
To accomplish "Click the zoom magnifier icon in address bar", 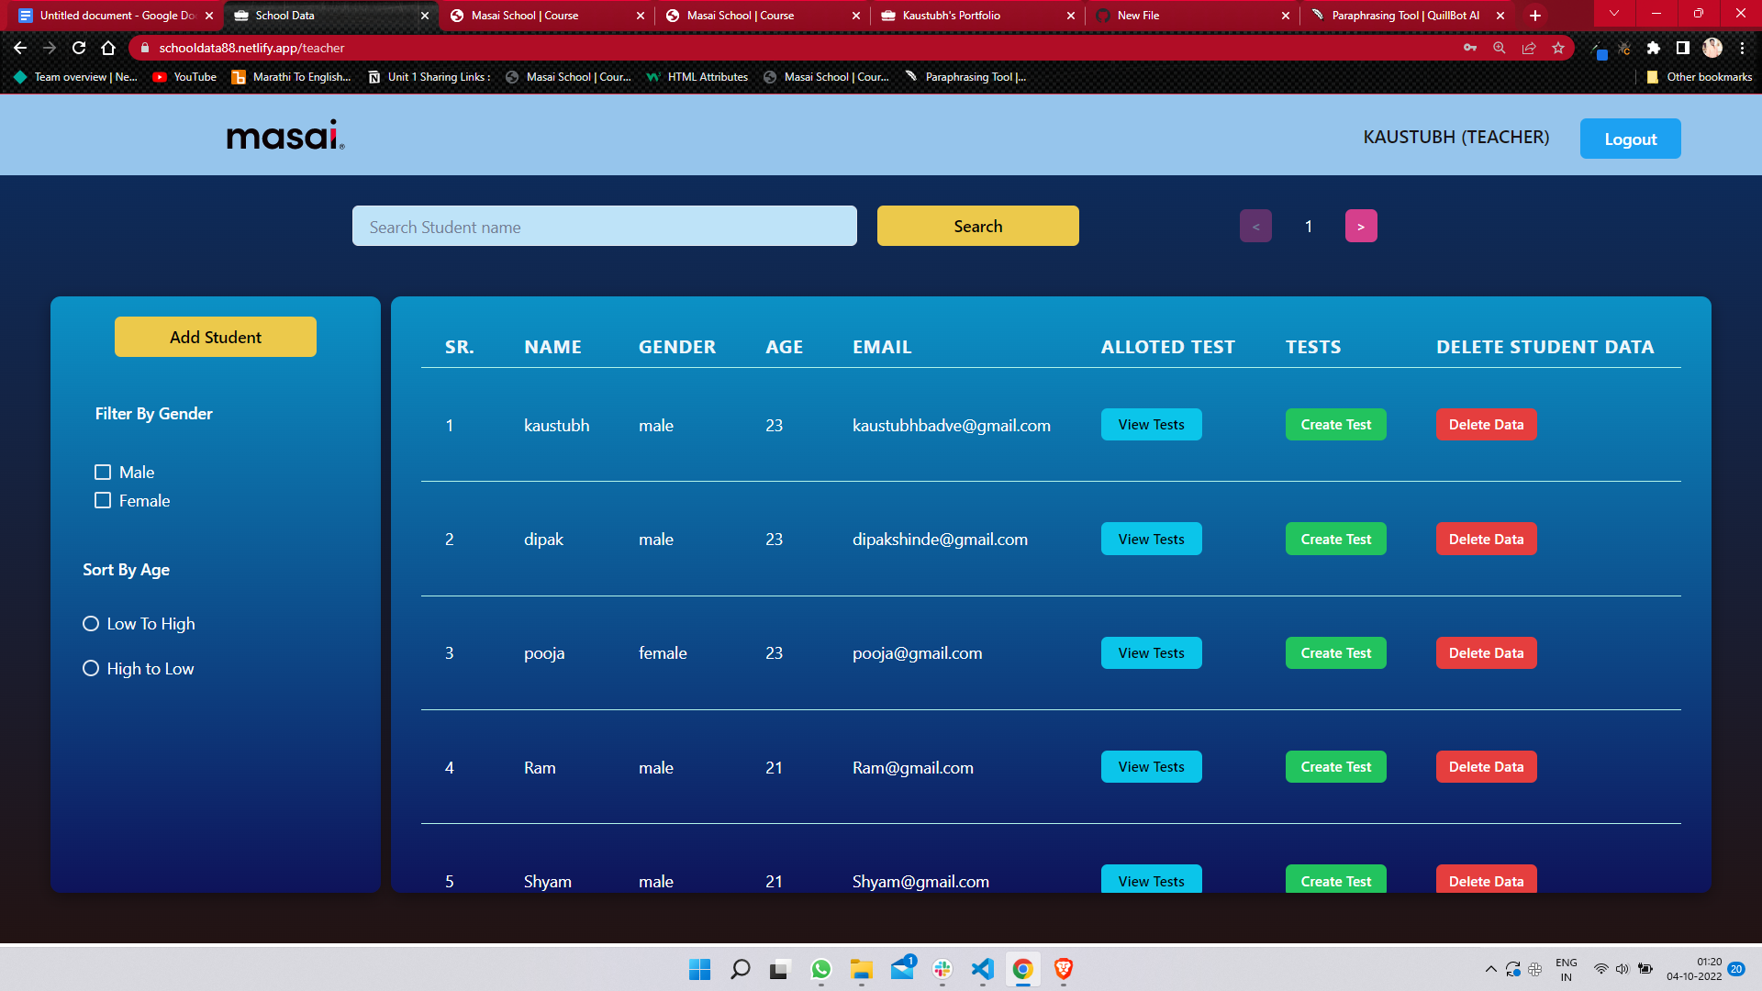I will tap(1500, 47).
